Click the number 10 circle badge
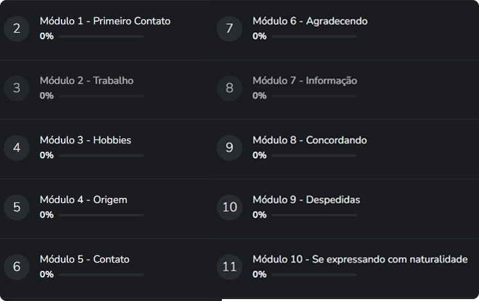This screenshot has width=479, height=301. tap(230, 207)
